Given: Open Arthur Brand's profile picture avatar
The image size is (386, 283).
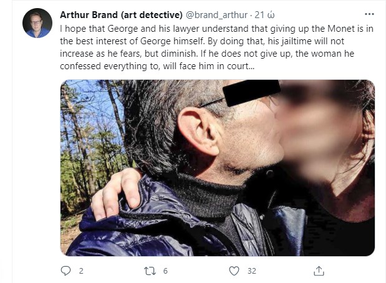Looking at the screenshot, I should [x=37, y=23].
